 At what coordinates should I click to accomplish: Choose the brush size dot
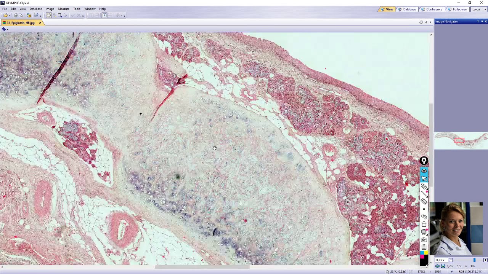point(424,209)
